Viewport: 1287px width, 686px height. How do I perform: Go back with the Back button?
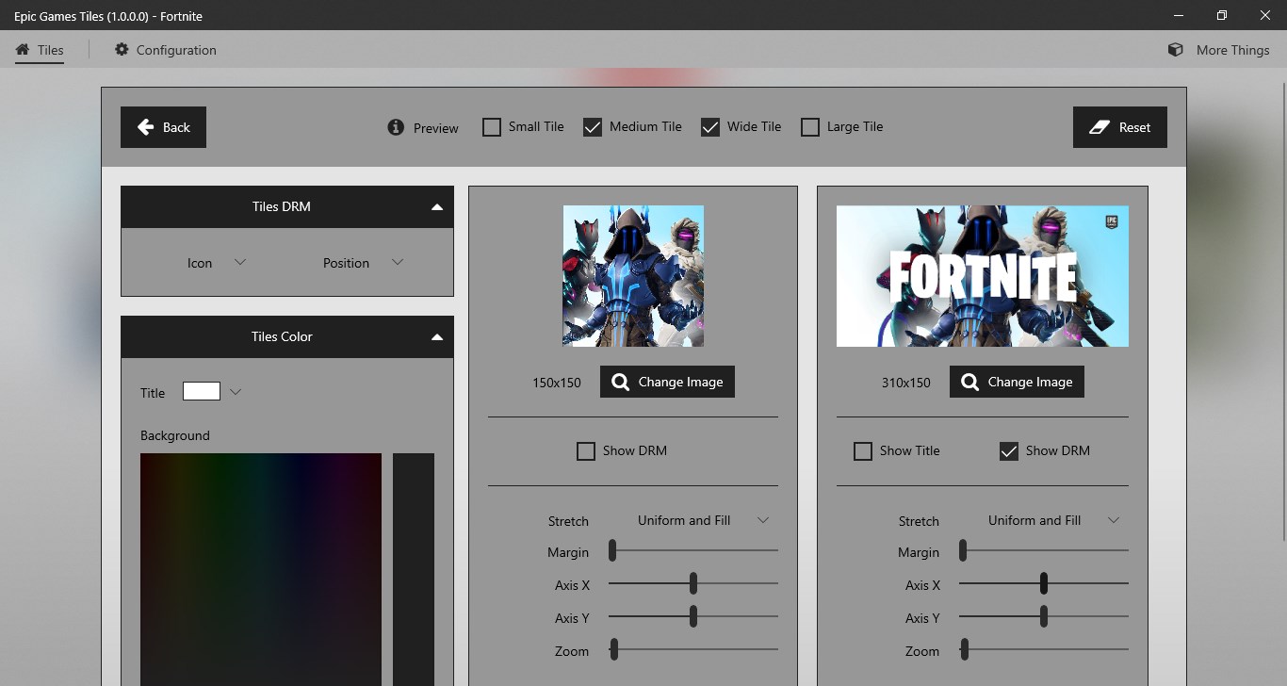tap(163, 127)
